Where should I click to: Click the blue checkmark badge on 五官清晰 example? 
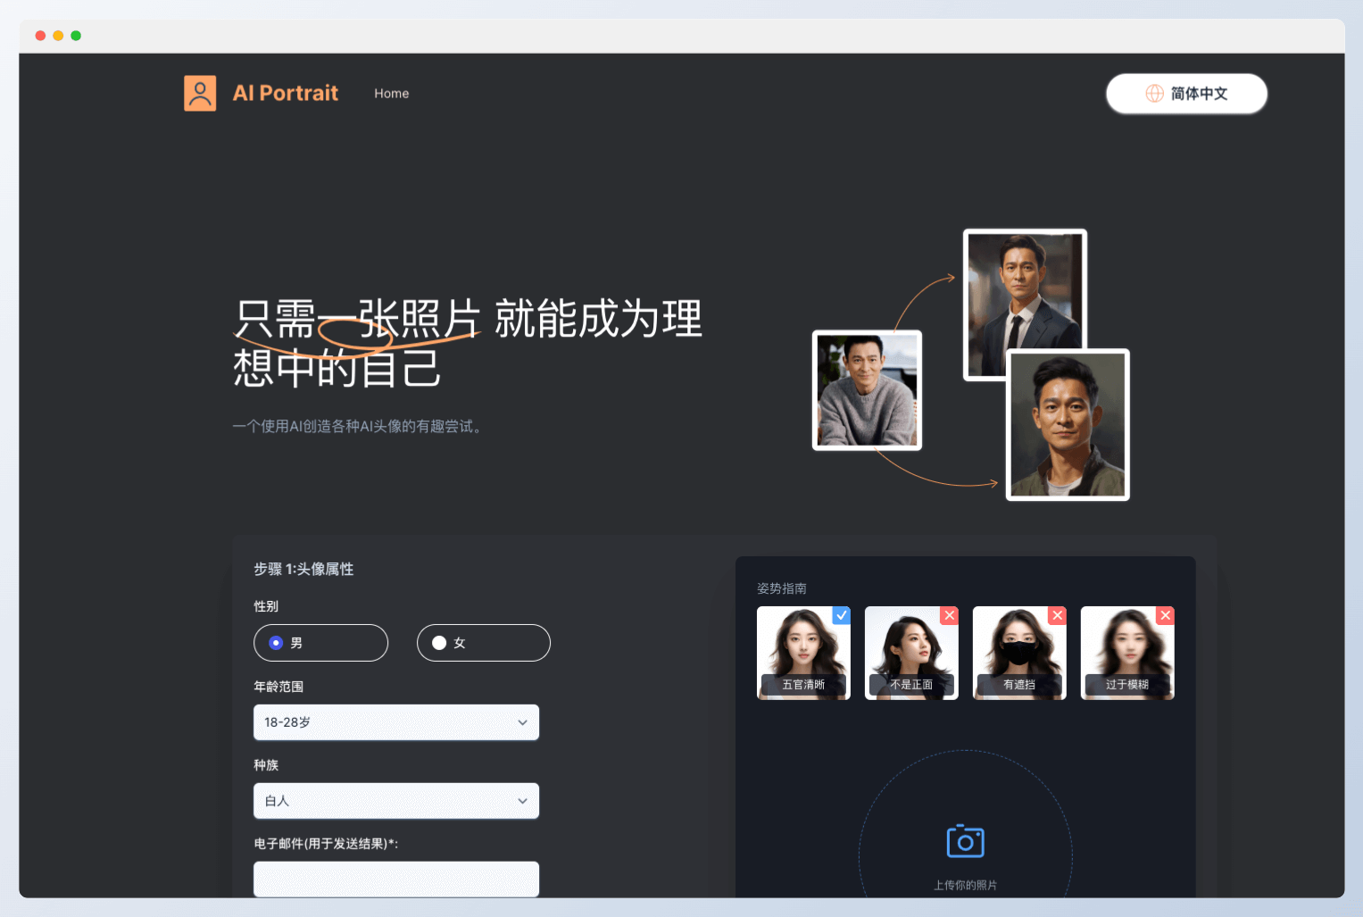coord(840,615)
